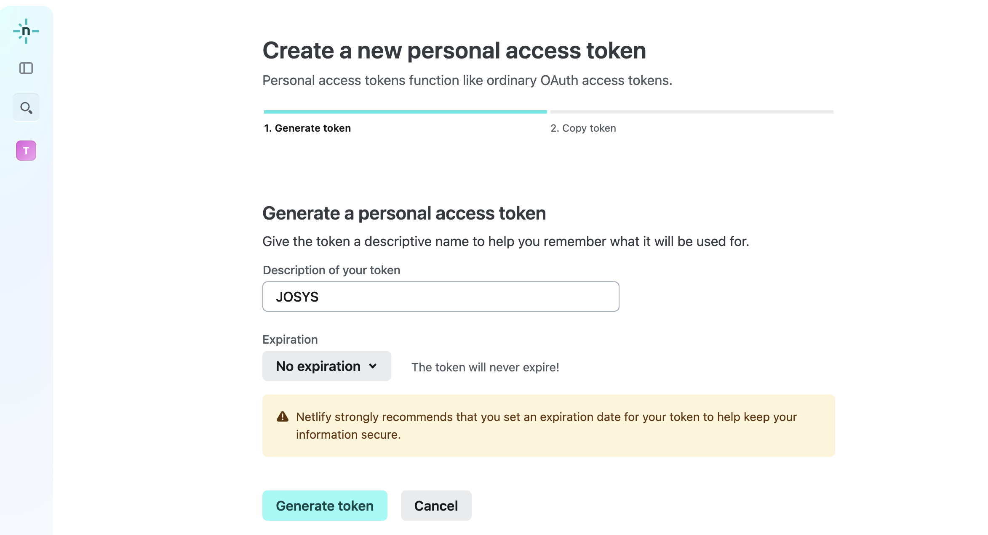This screenshot has width=988, height=535.
Task: Click the token will never expire notice
Action: 485,367
